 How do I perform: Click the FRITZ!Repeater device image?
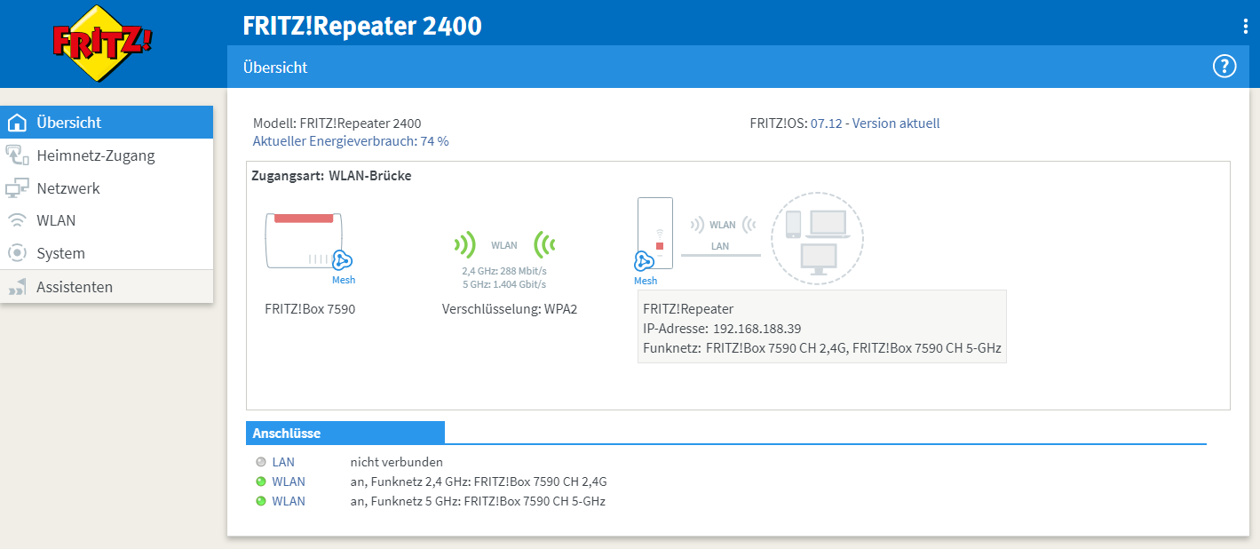[655, 233]
